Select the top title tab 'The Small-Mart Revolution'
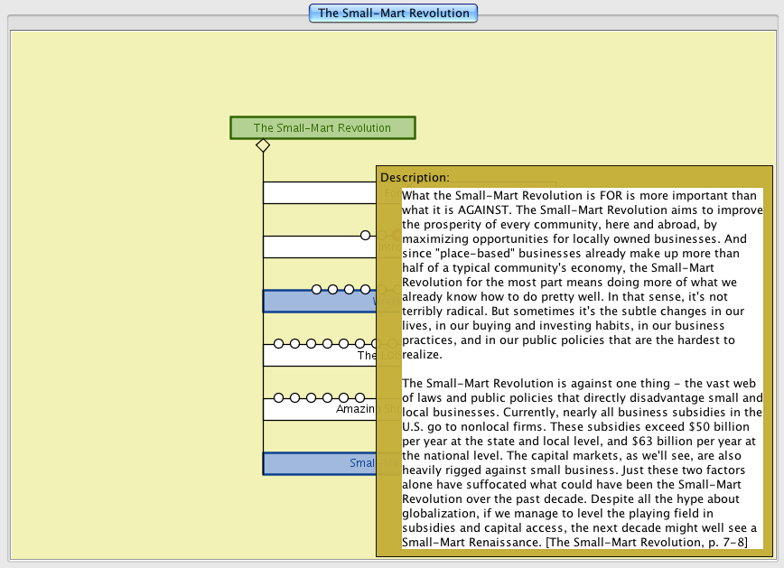The height and width of the screenshot is (568, 784). [393, 13]
